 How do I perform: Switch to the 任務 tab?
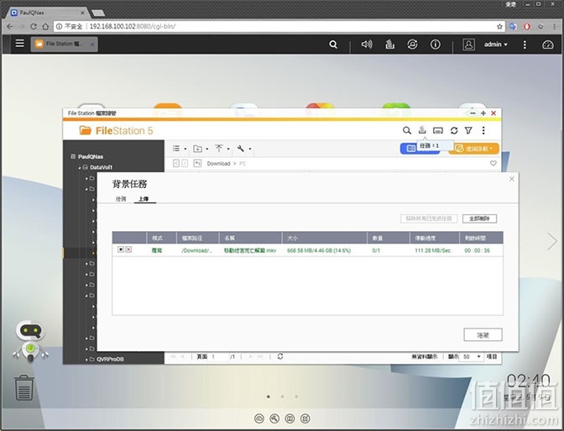pos(121,199)
